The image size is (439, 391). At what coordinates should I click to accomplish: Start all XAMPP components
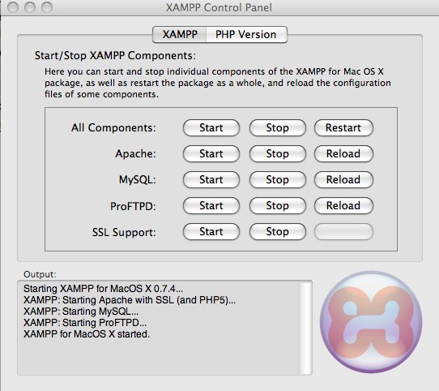point(211,128)
